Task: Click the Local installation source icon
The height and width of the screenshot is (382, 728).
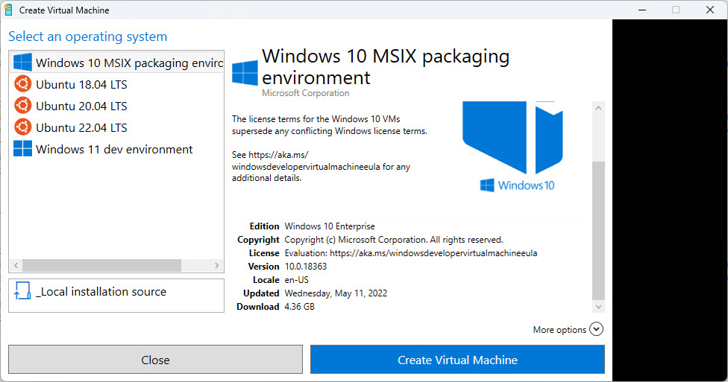Action: 22,292
